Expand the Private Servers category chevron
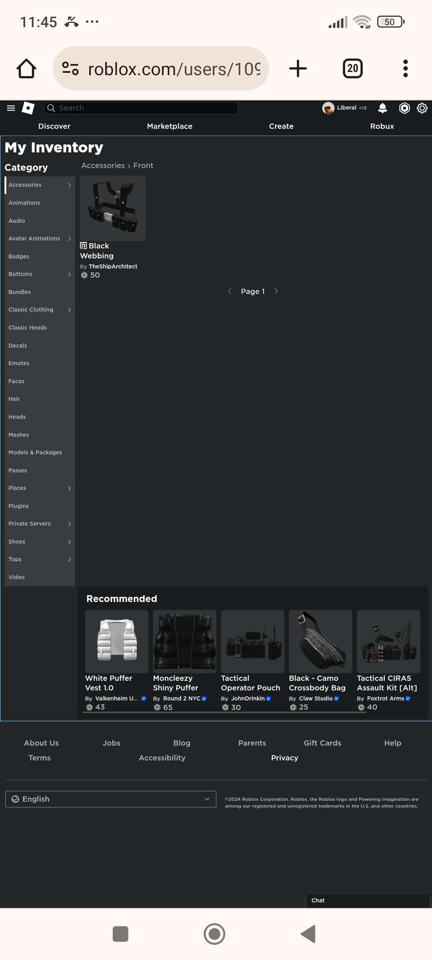The width and height of the screenshot is (432, 960). 69,524
